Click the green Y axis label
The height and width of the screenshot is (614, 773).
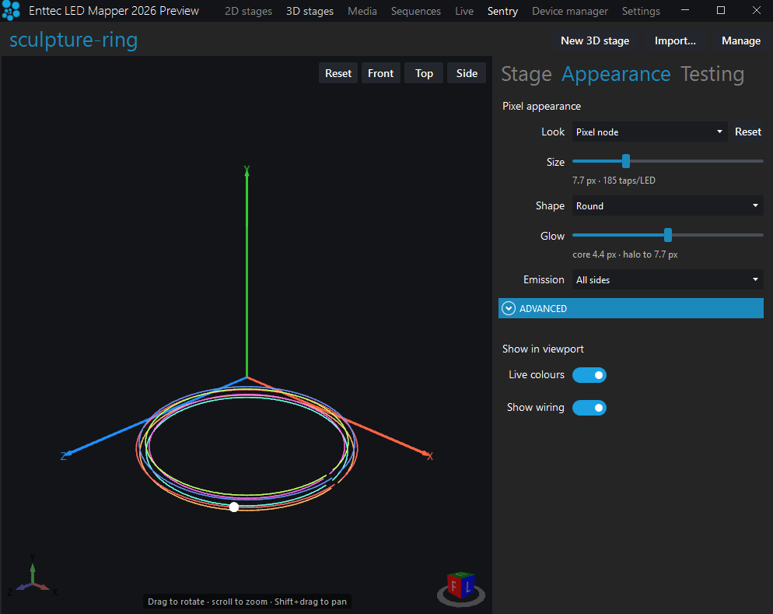pos(247,170)
